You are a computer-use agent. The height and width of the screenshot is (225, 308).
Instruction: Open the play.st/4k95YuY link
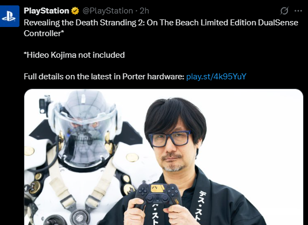[216, 77]
